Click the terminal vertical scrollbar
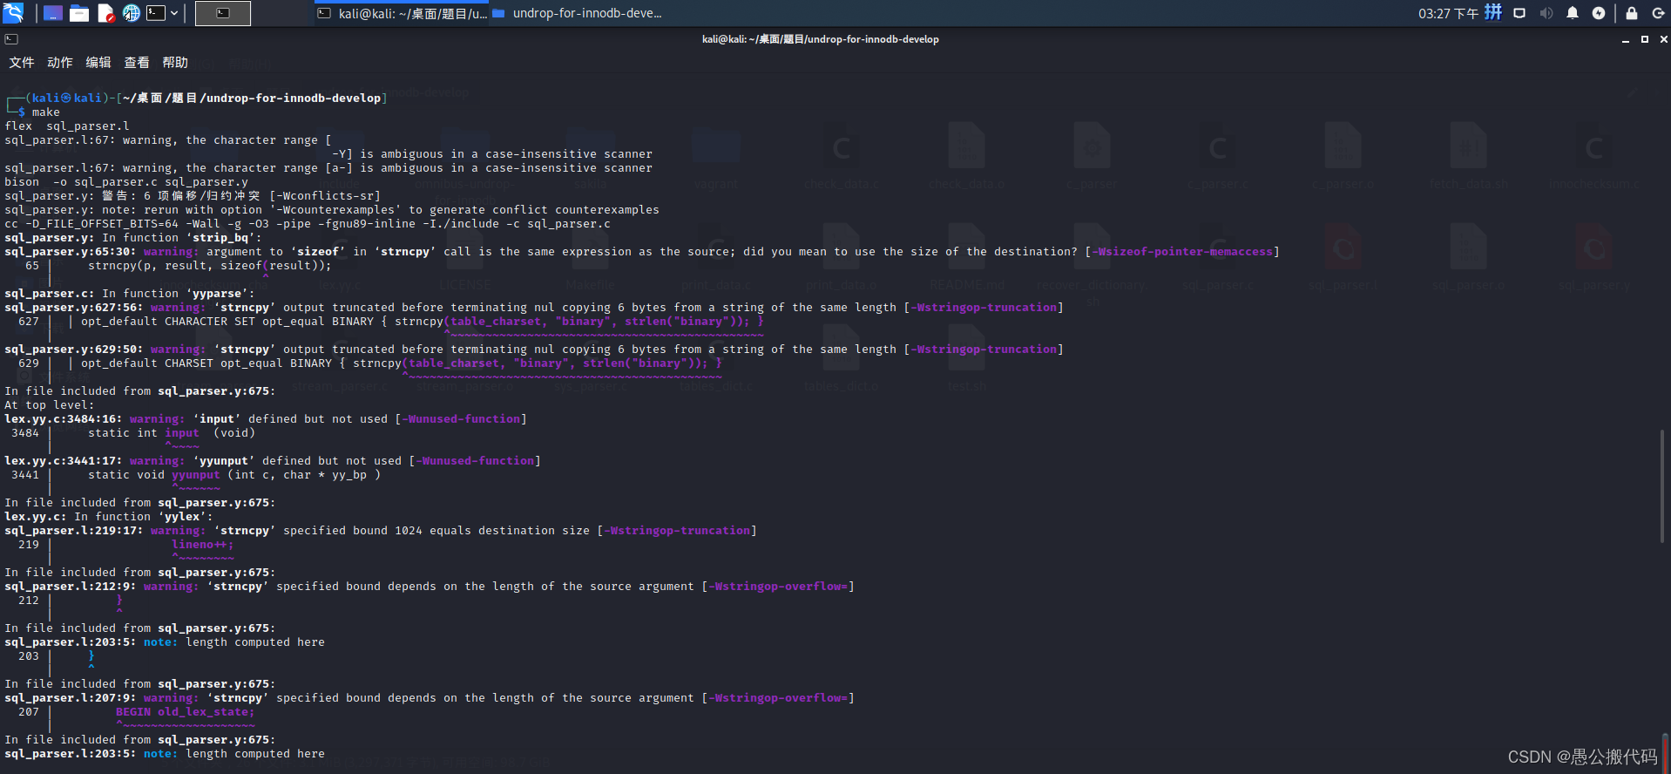 1663,486
